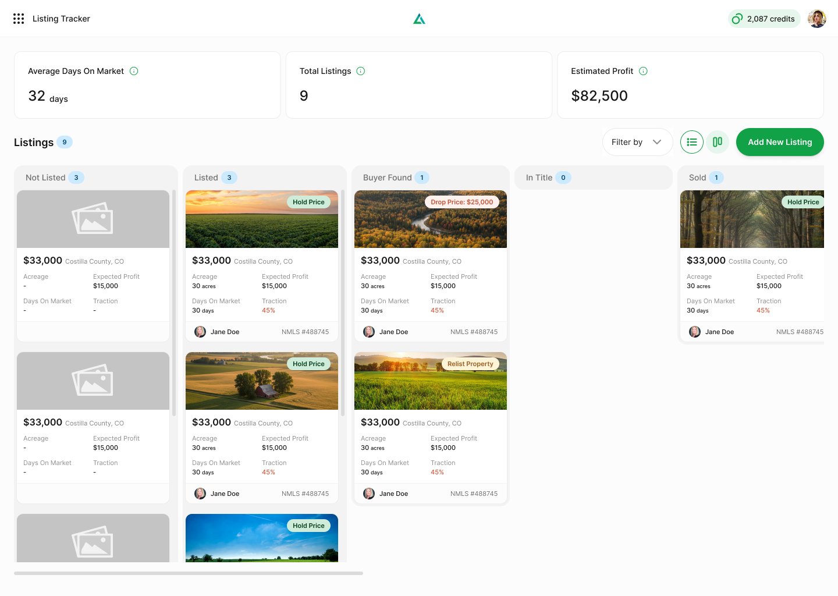Switch to list view of listings
Image resolution: width=838 pixels, height=596 pixels.
click(691, 142)
